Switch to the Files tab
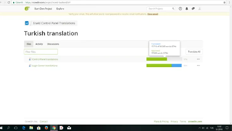Viewport: 232px width, 131px height. click(x=29, y=44)
